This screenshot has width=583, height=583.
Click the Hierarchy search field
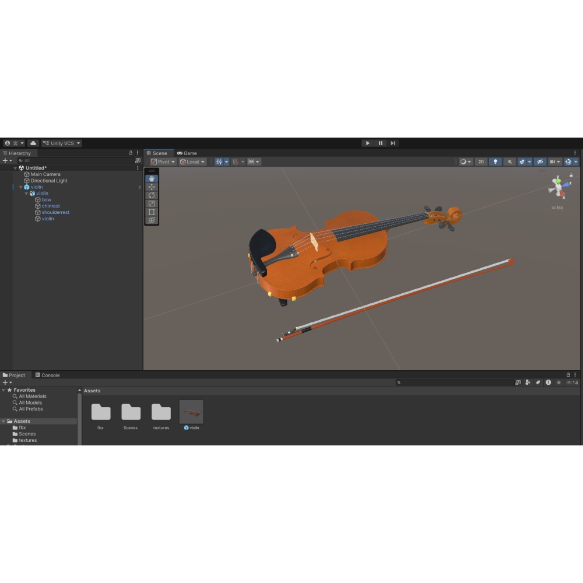coord(76,161)
